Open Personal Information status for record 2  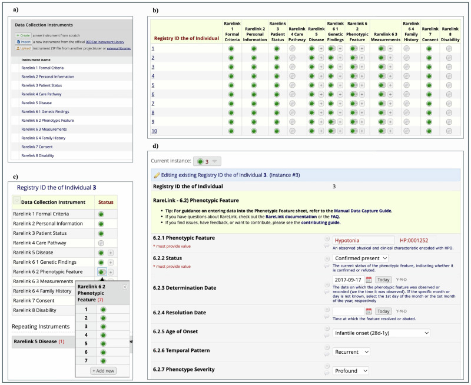click(254, 58)
